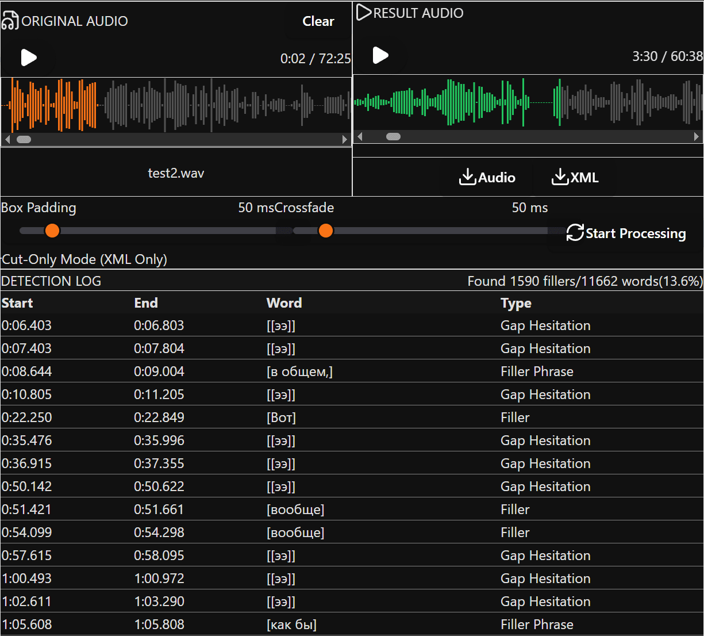The image size is (704, 636).
Task: Click the test2.wav filename label
Action: (x=176, y=173)
